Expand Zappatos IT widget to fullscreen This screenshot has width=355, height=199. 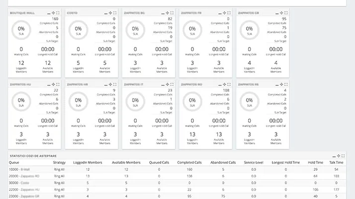(x=172, y=84)
